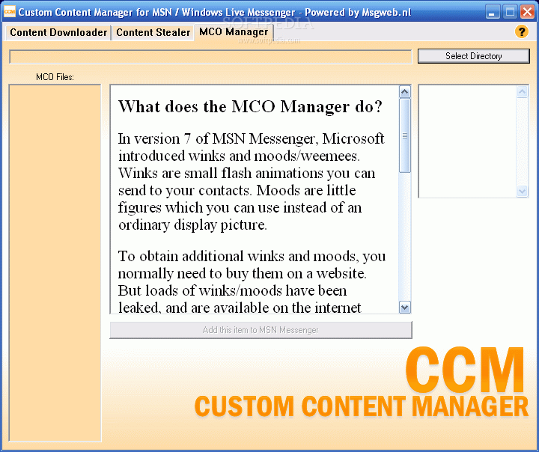Screen dimensions: 539x452
Task: Click scroll up arrow in right preview box
Action: click(x=522, y=92)
